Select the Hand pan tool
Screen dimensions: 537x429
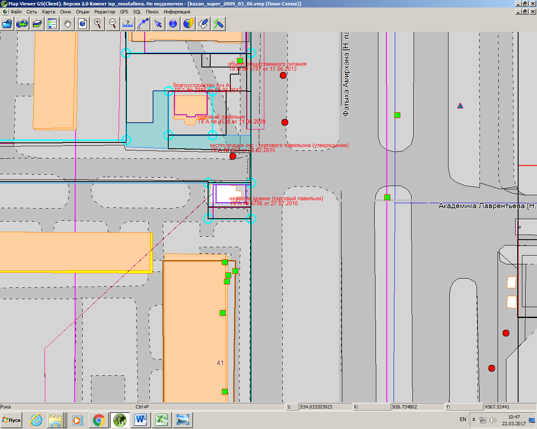pos(68,24)
